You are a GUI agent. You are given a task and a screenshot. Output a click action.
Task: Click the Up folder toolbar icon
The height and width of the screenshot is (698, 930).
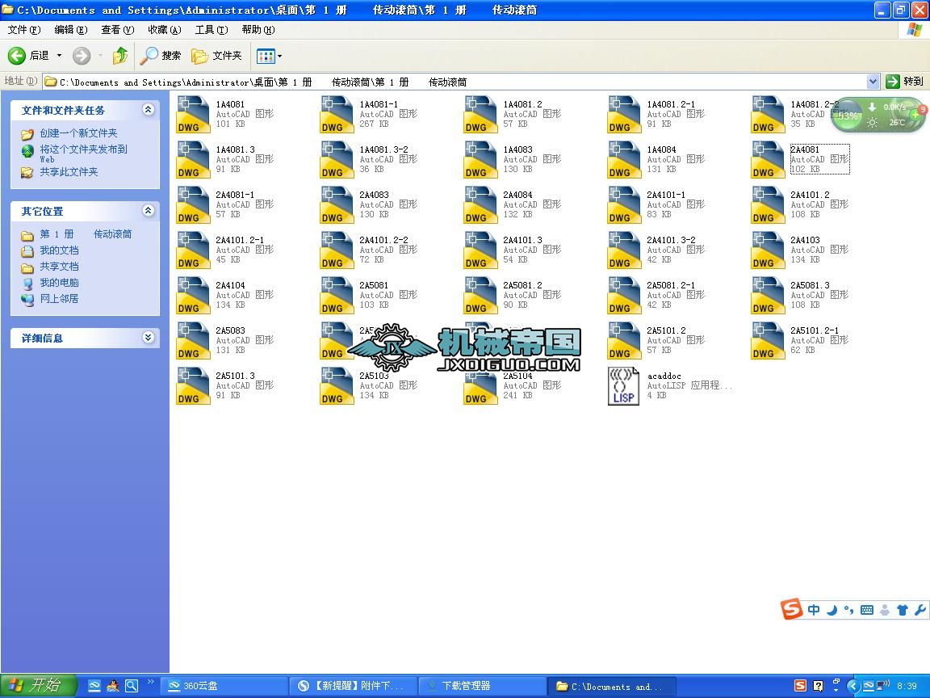coord(119,56)
